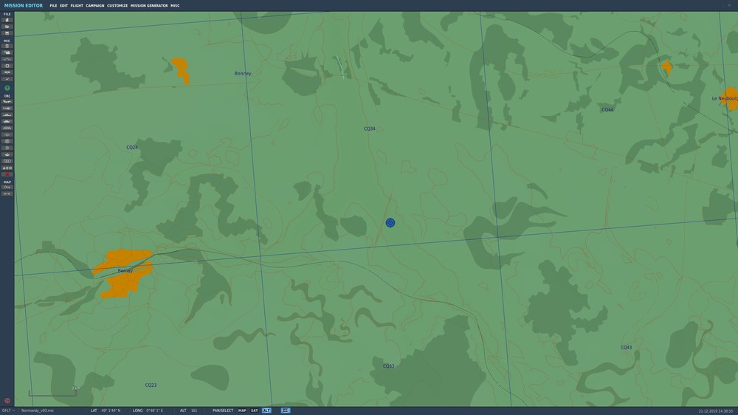Select the ground vehicle group tool
The image size is (738, 415).
click(x=7, y=122)
